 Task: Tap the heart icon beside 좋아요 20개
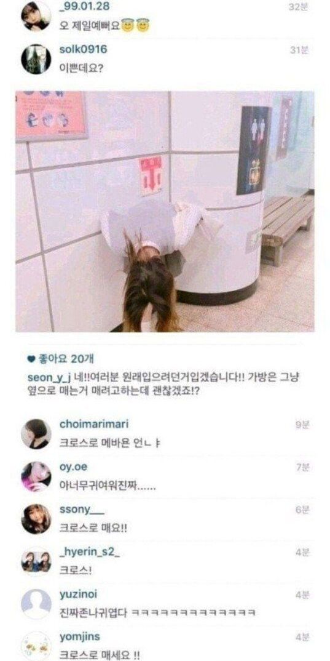click(x=30, y=359)
